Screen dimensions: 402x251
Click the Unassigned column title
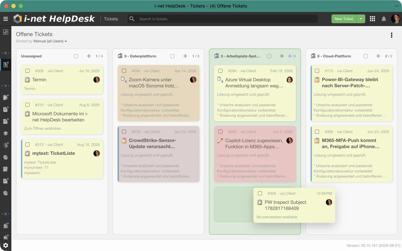[x=31, y=56]
